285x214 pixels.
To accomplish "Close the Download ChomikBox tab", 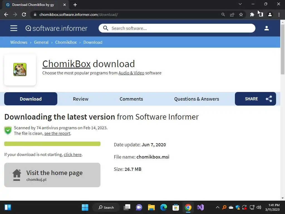I will click(65, 5).
